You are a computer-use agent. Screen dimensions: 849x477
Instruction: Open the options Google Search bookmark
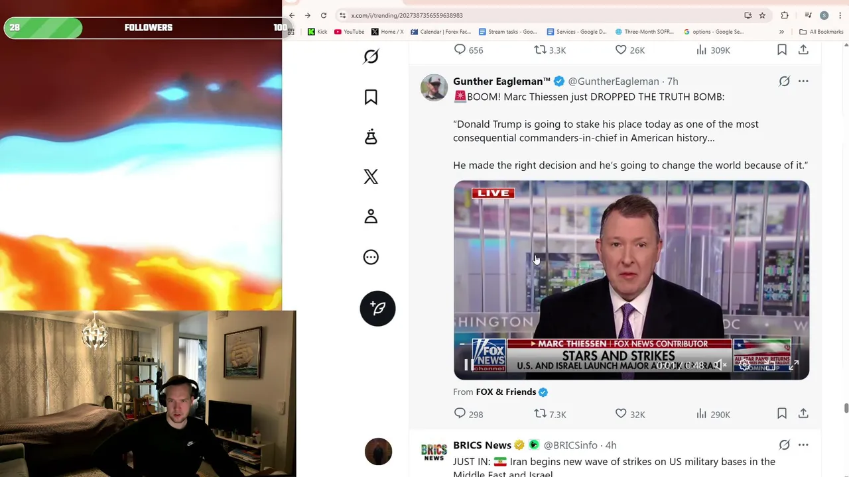(x=714, y=32)
